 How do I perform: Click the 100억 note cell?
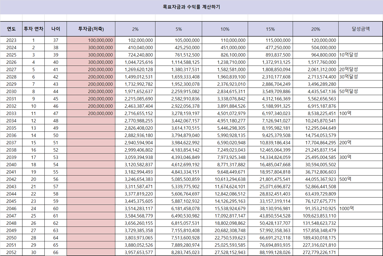coord(361,113)
